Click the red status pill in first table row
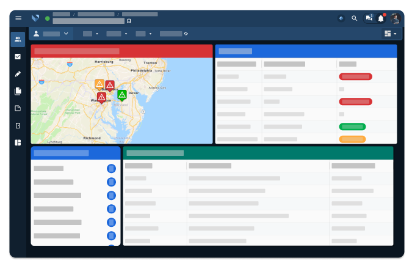This screenshot has width=412, height=269. coord(355,76)
